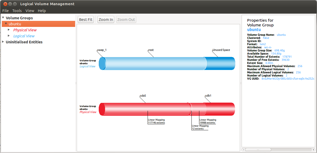Image resolution: width=317 pixels, height=153 pixels.
Task: Open the Help menu
Action: (x=42, y=11)
